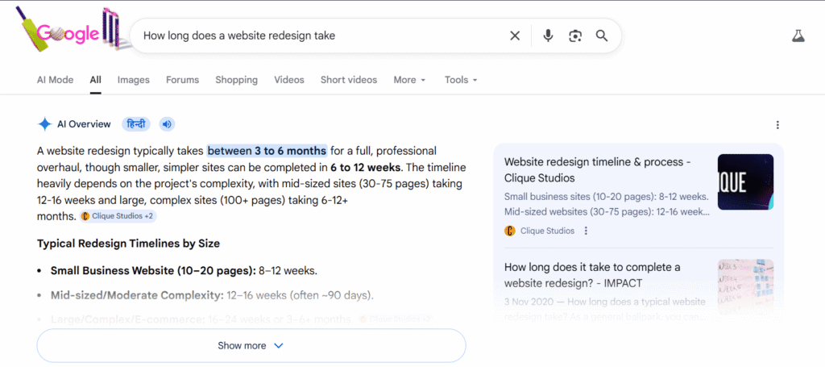Viewport: 825px width, 367px height.
Task: Open three-dot menu beside Clique Studios source
Action: click(x=587, y=231)
